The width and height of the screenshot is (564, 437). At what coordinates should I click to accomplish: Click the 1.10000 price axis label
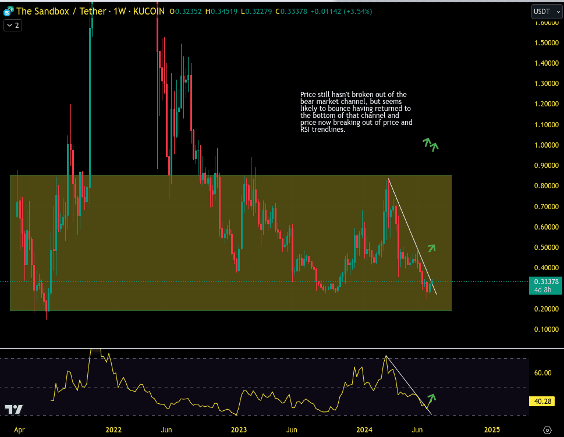[547, 125]
